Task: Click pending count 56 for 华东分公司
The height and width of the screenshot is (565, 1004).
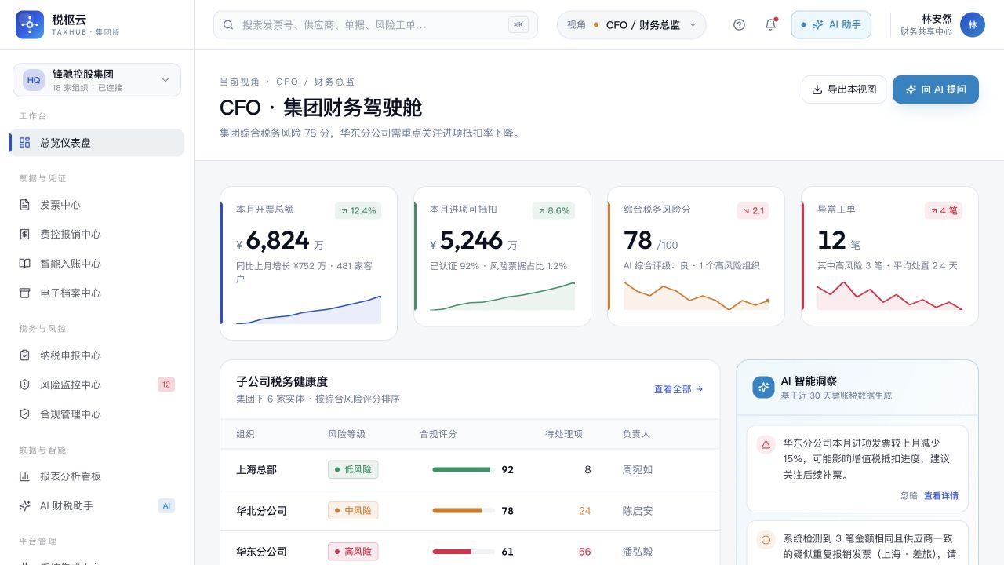Action: pyautogui.click(x=584, y=552)
